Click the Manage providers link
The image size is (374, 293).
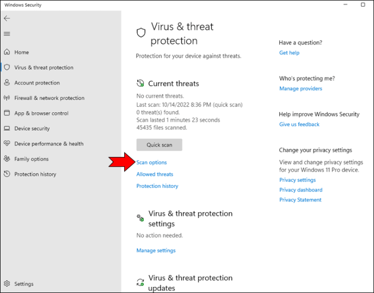[x=300, y=88]
